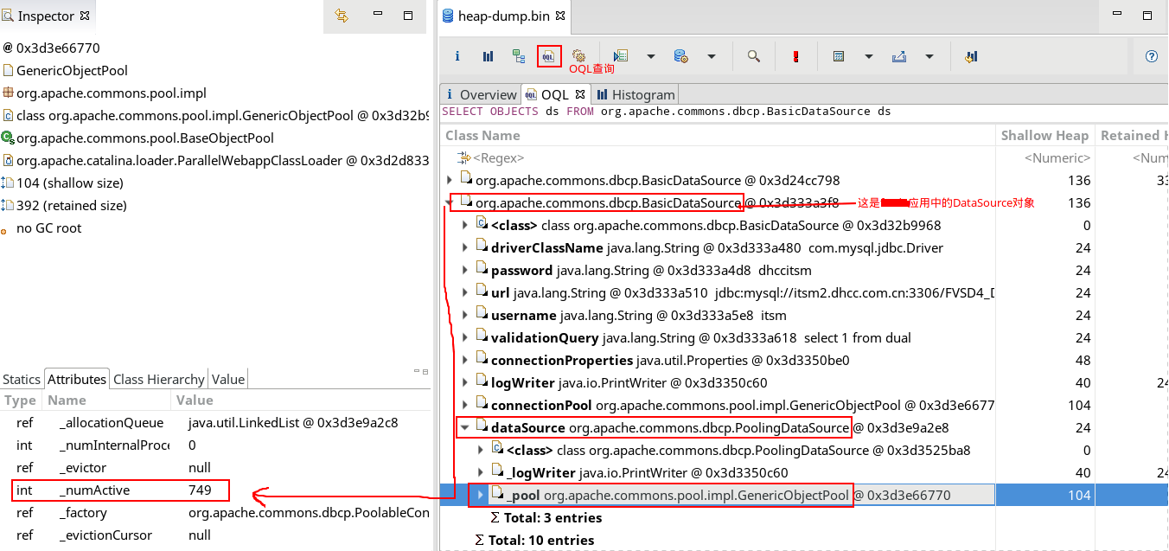Click the Inspector link-with-editor arrows icon
Image resolution: width=1169 pixels, height=551 pixels.
tap(341, 16)
